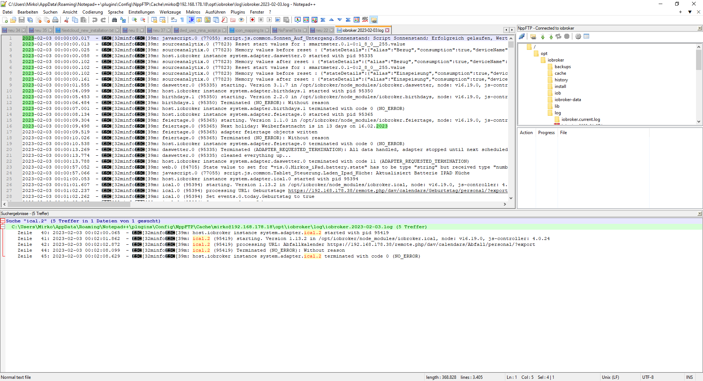Open the Plugins menu

238,12
